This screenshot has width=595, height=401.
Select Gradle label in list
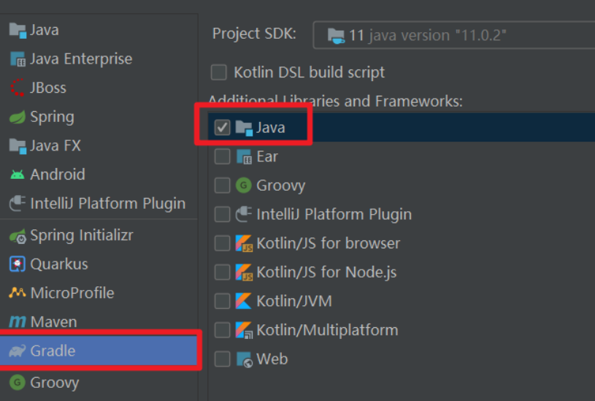tap(53, 351)
